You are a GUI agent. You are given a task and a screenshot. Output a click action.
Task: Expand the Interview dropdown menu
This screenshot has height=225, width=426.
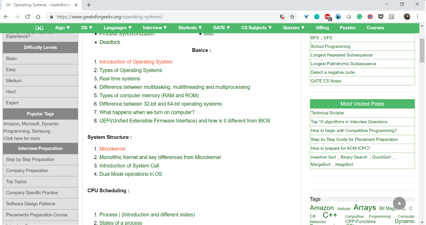click(x=155, y=28)
